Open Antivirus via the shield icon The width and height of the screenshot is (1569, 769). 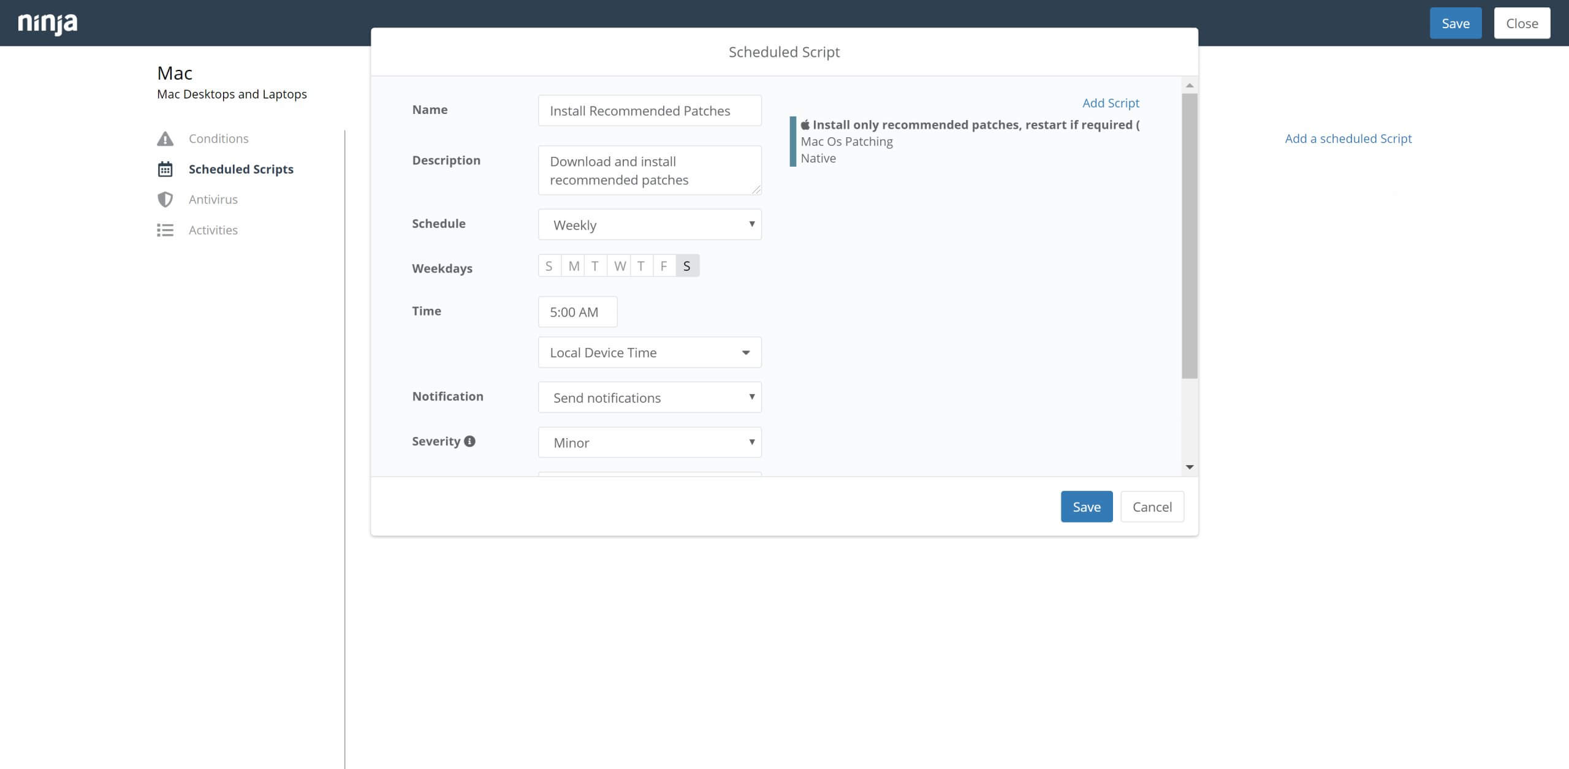(x=165, y=199)
